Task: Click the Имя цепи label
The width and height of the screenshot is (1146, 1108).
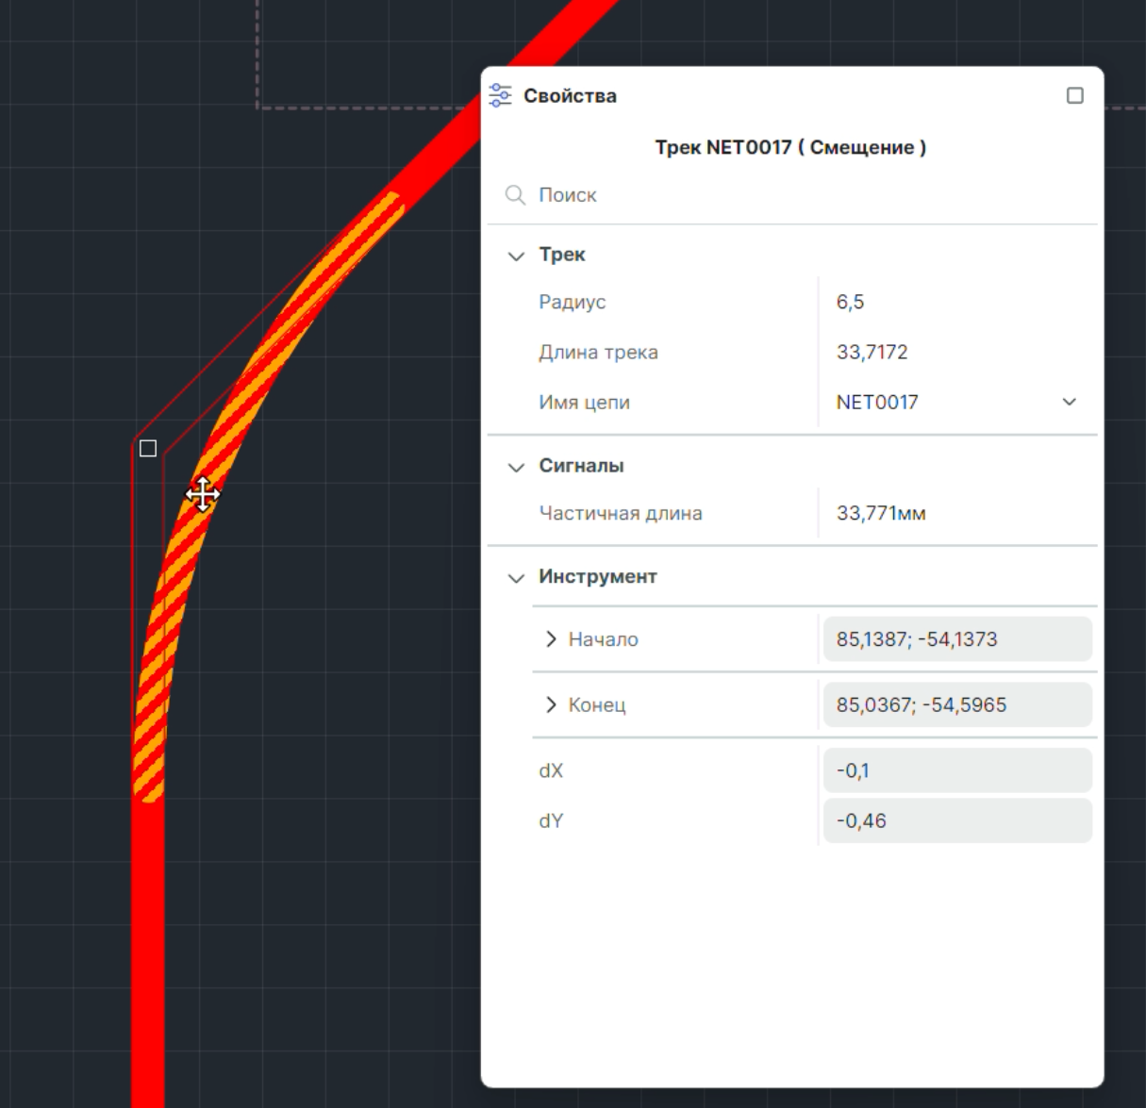Action: (x=584, y=403)
